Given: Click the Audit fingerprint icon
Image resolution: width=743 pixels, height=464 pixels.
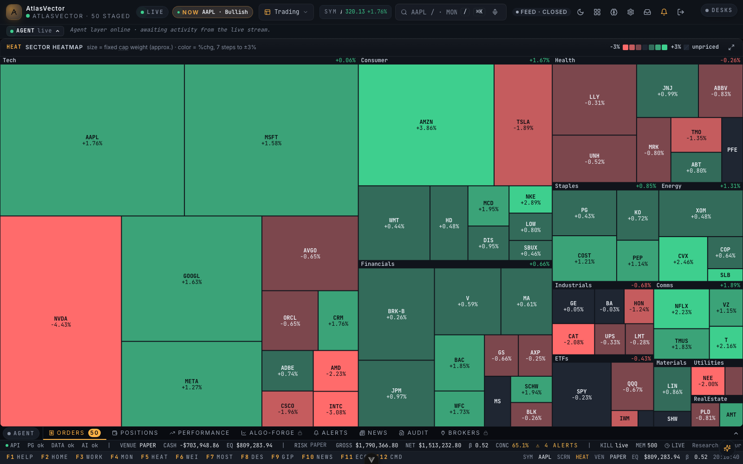Looking at the screenshot, I should click(x=402, y=433).
